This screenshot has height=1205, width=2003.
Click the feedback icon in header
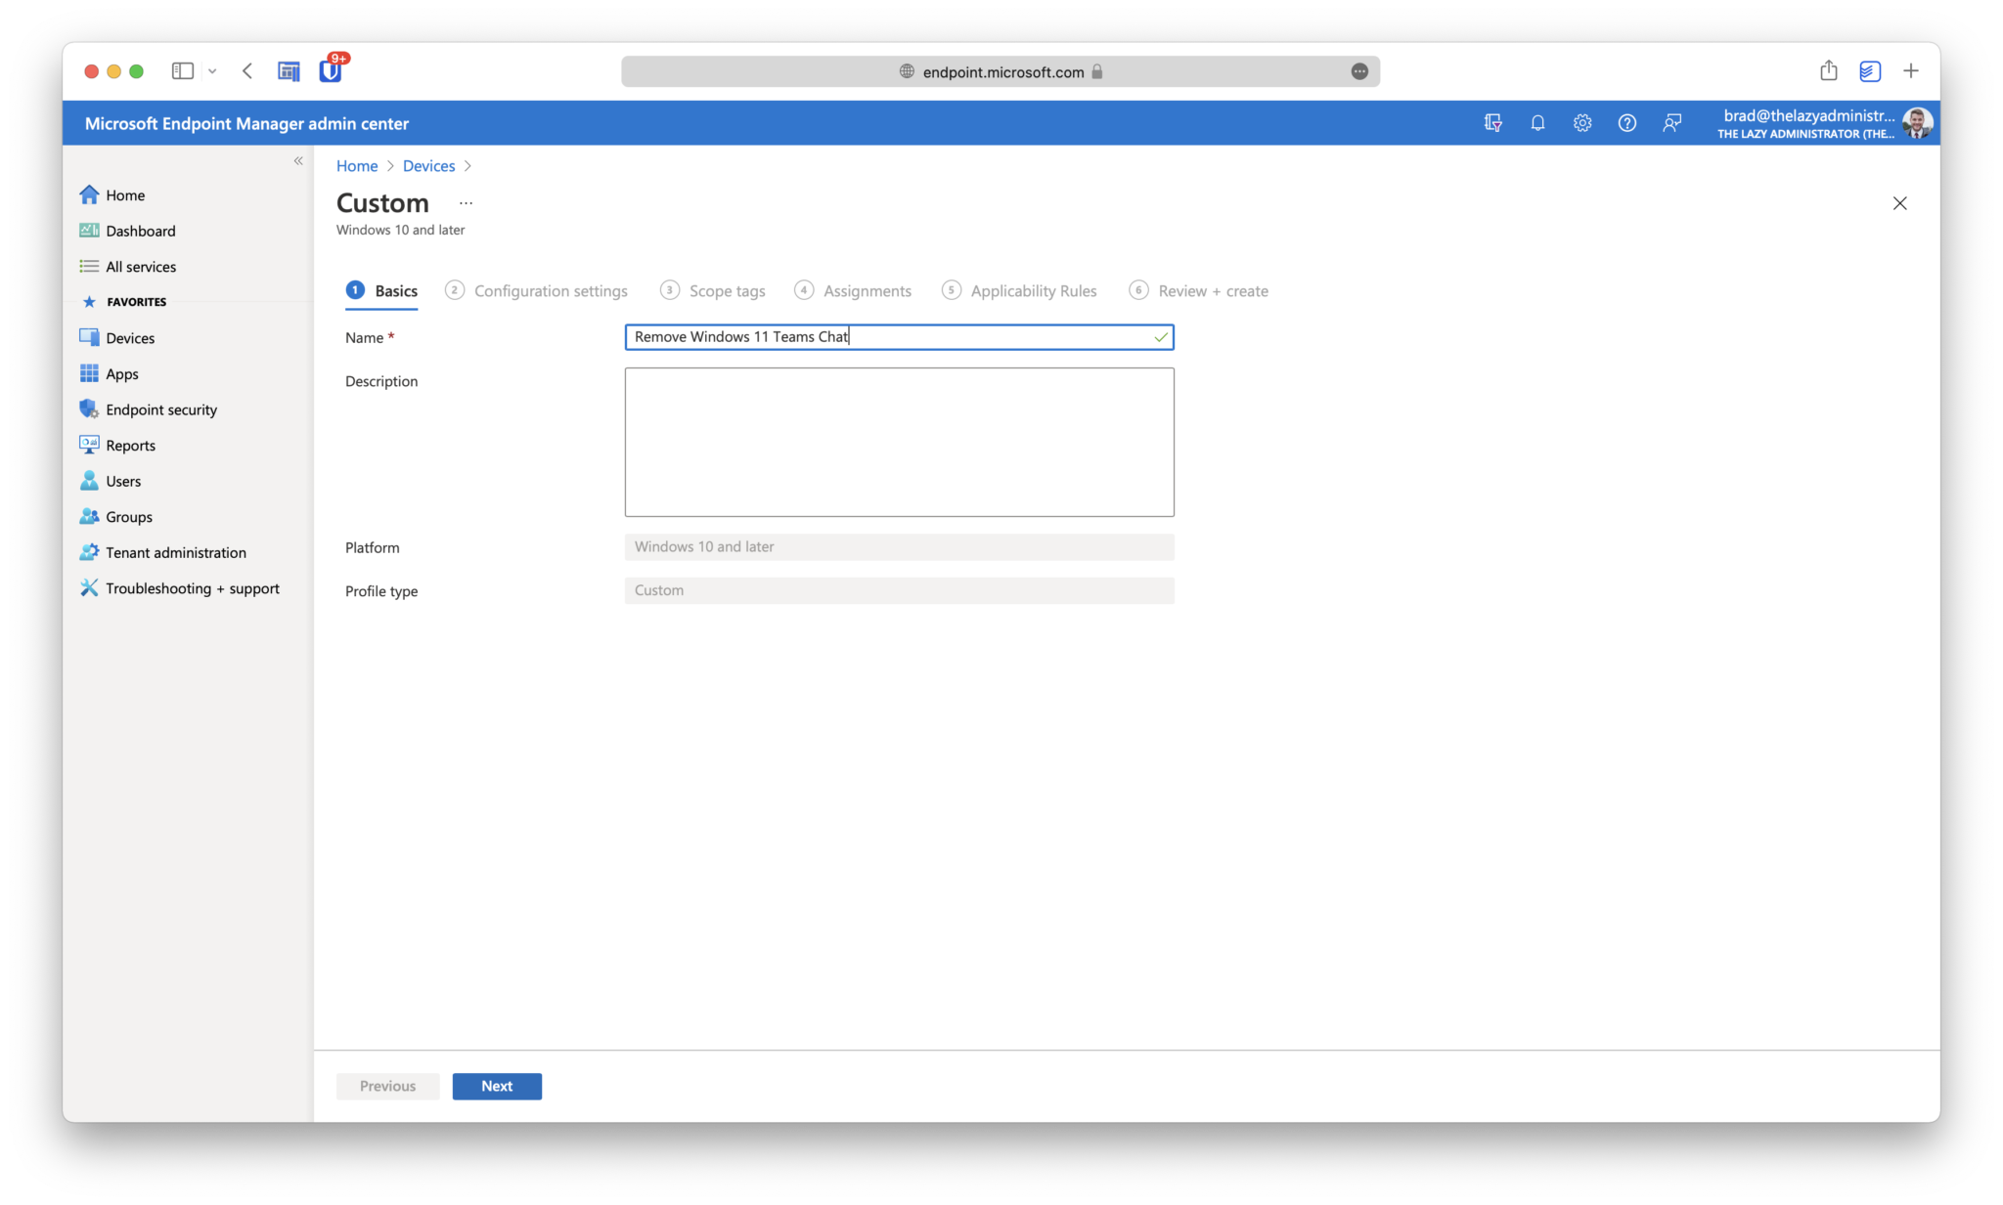point(1671,123)
